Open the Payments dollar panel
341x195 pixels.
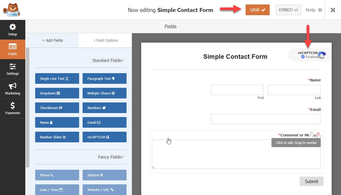tap(13, 108)
